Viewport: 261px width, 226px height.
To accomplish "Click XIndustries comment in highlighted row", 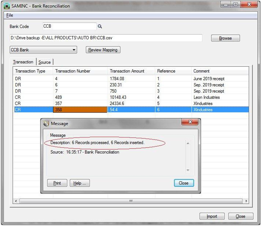I will tap(203, 110).
